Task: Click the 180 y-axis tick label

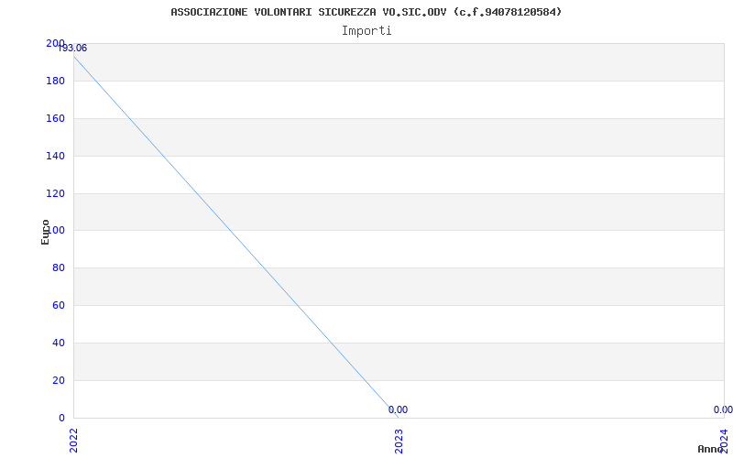Action: [x=55, y=81]
